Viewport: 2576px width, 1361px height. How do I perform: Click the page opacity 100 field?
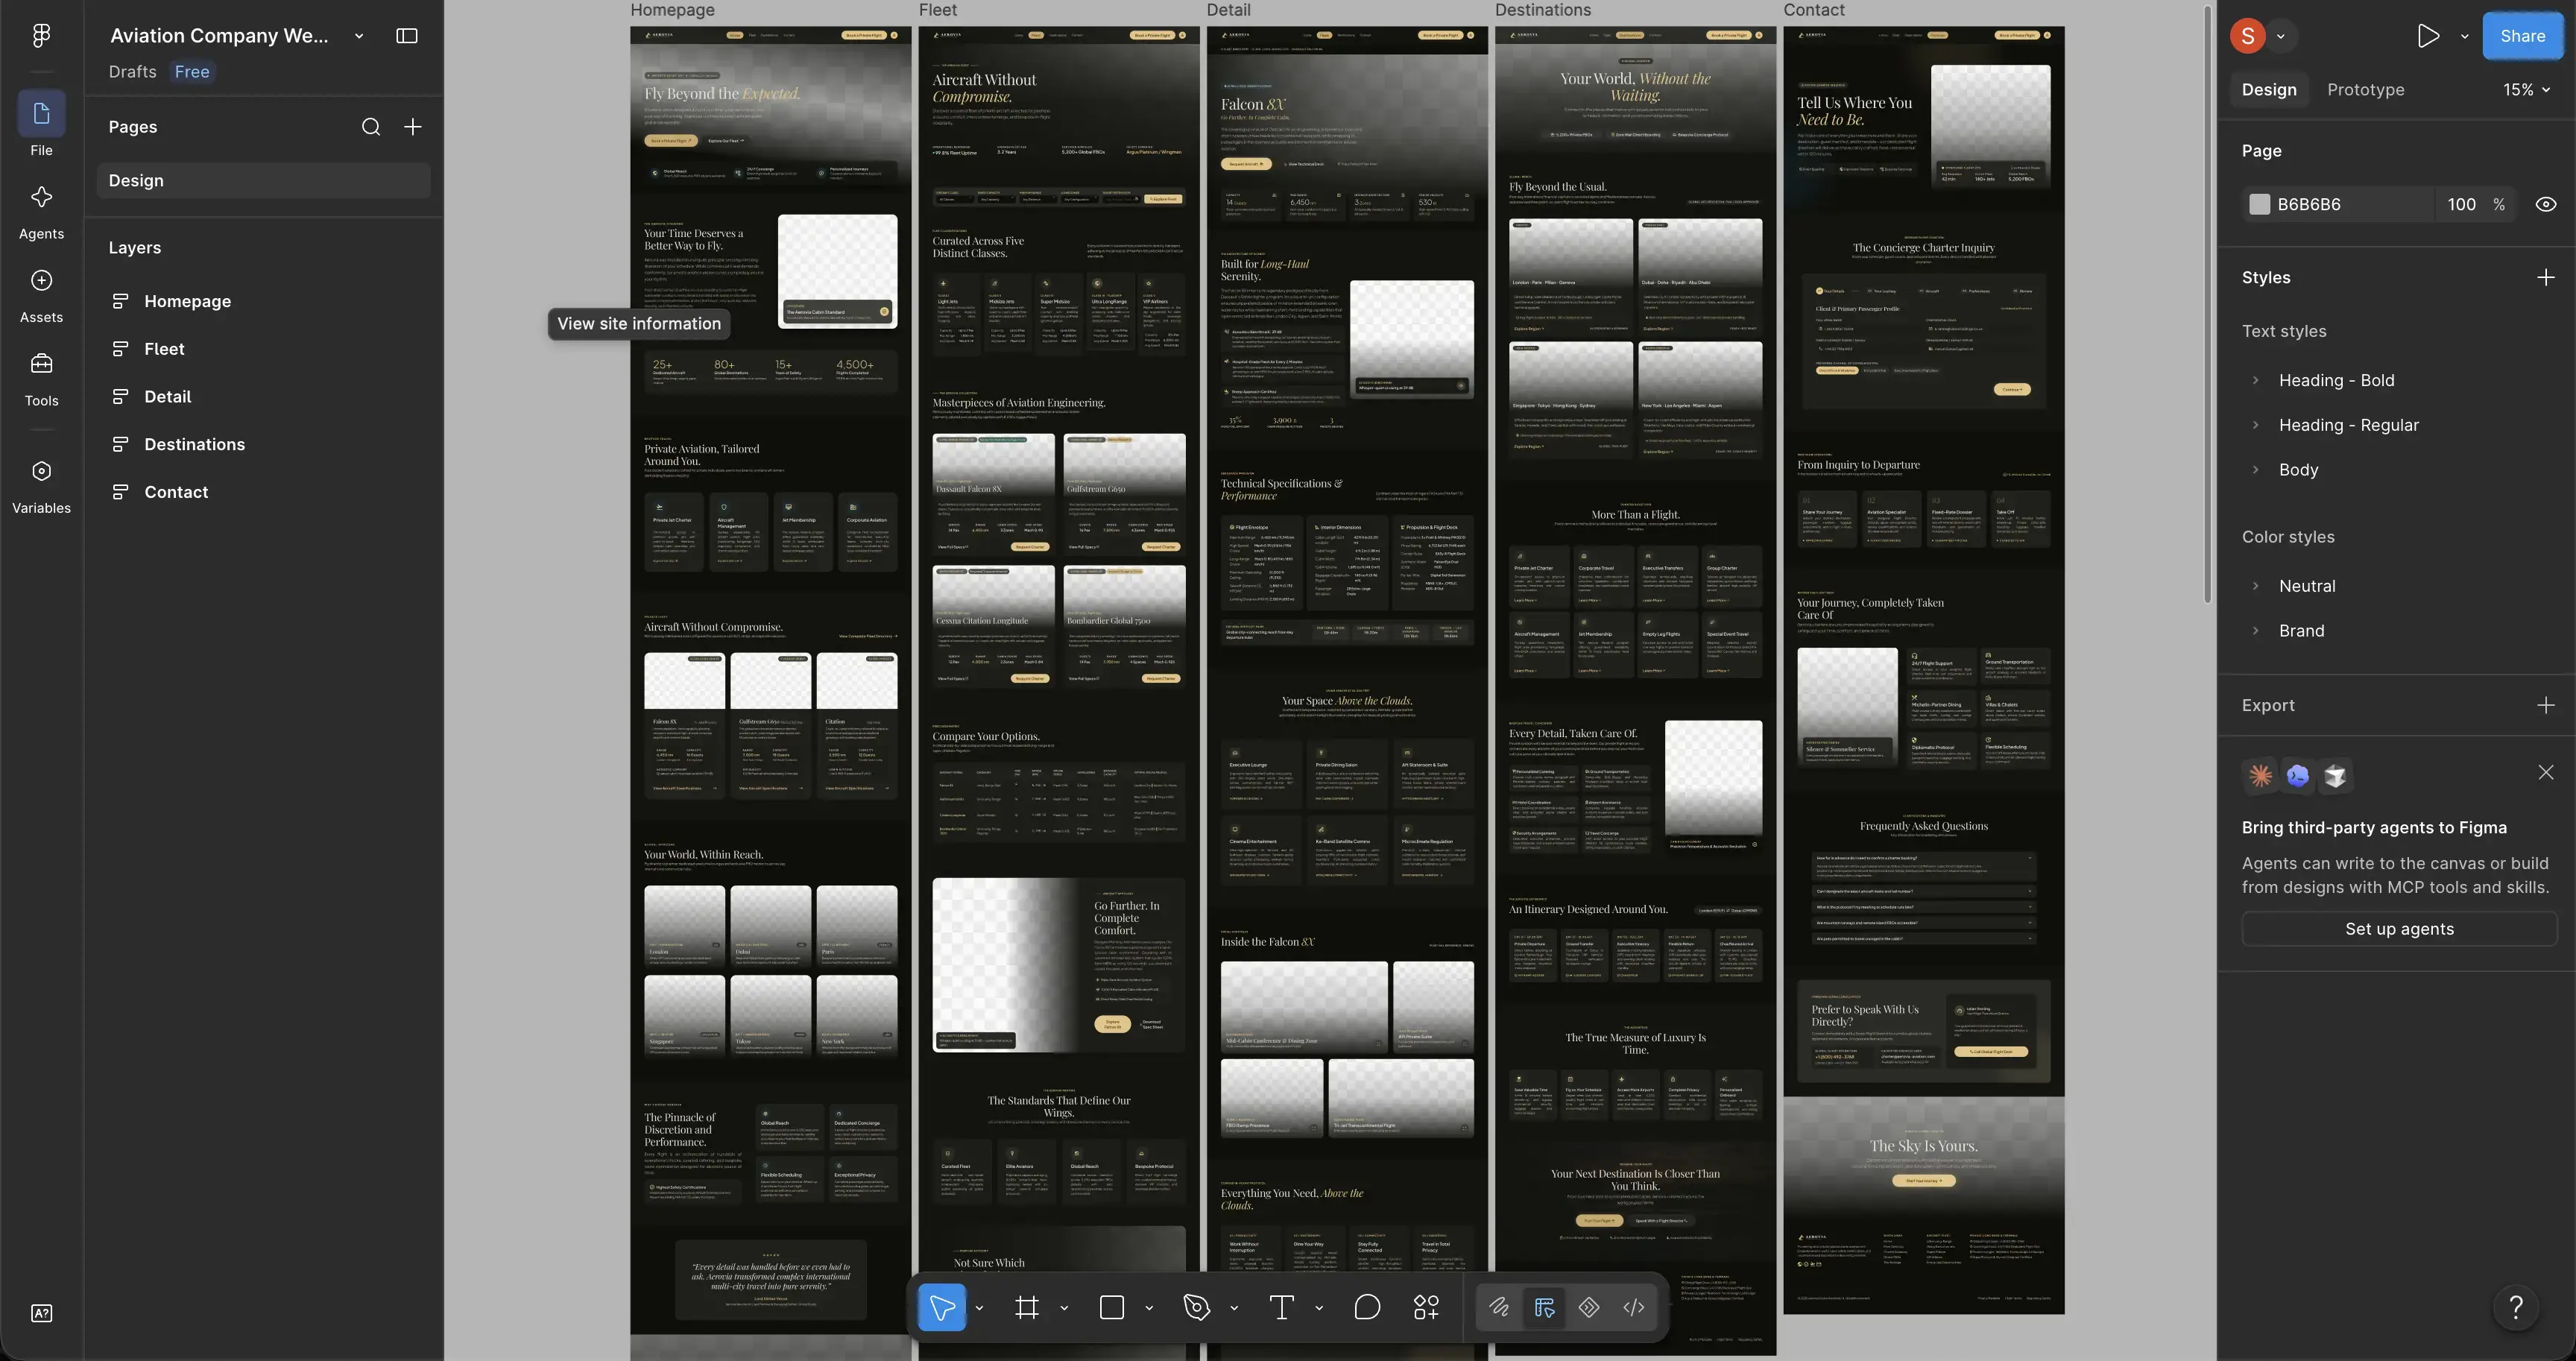pos(2461,204)
